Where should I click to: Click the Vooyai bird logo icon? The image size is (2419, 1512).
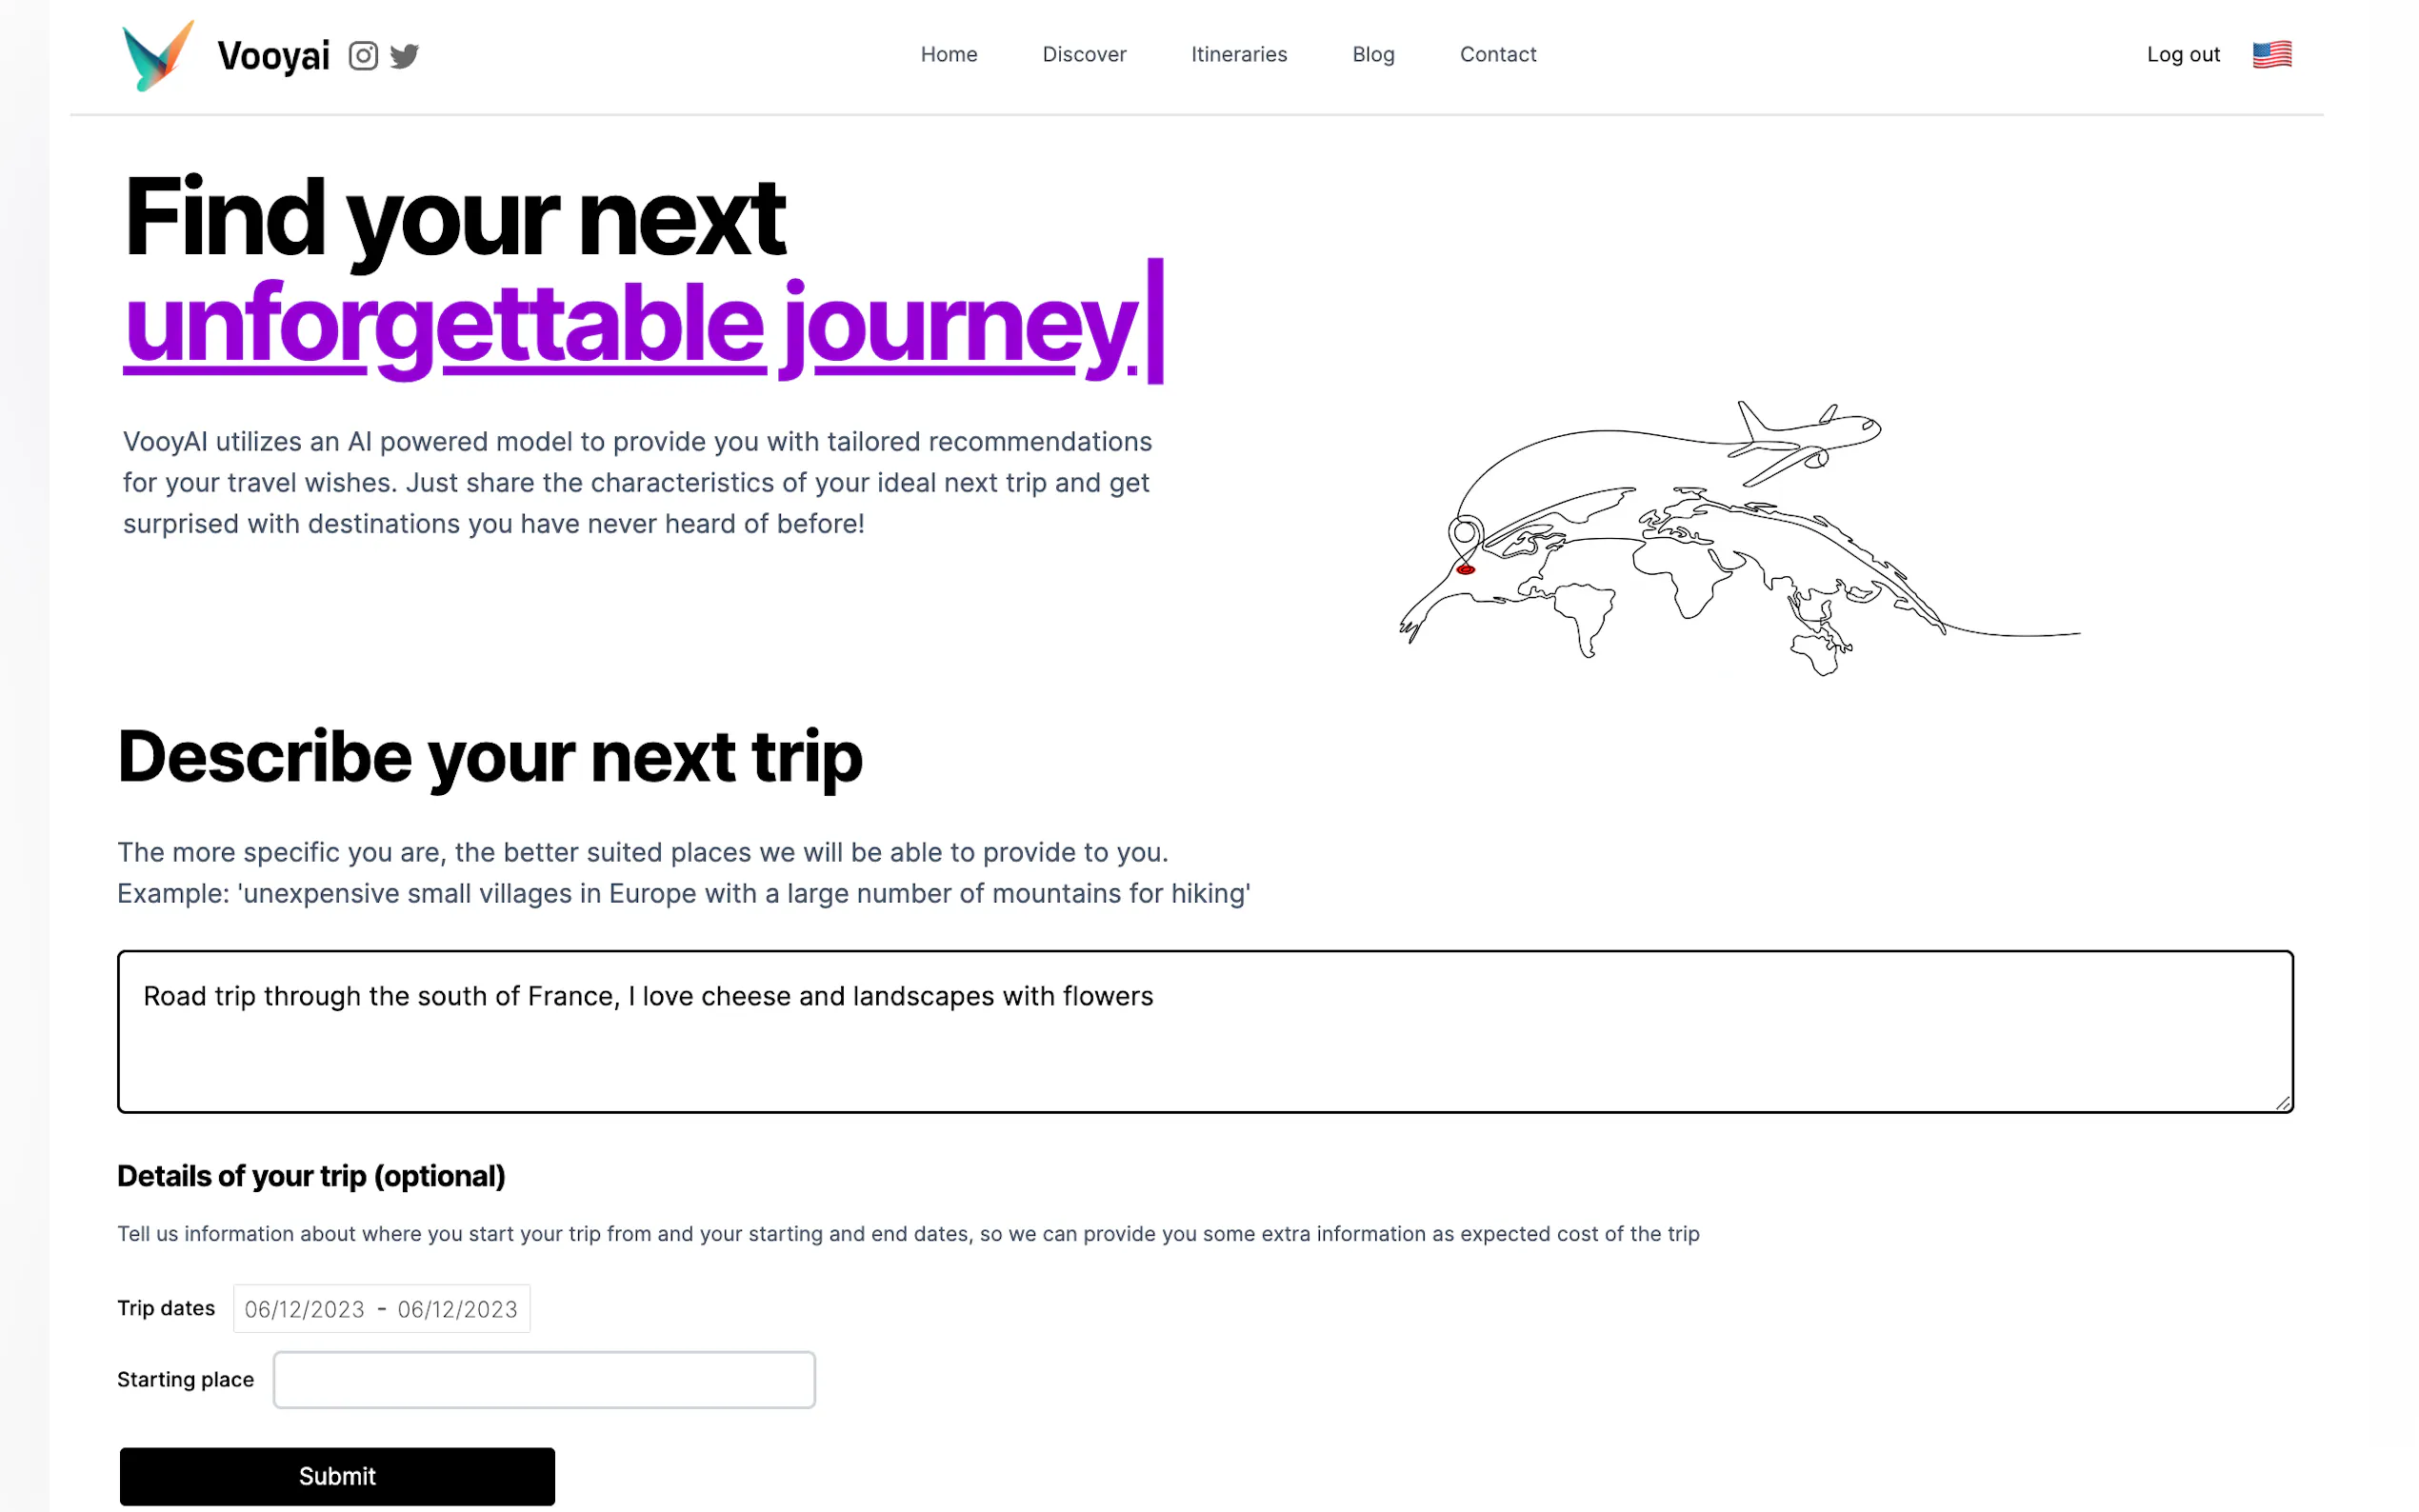point(157,55)
